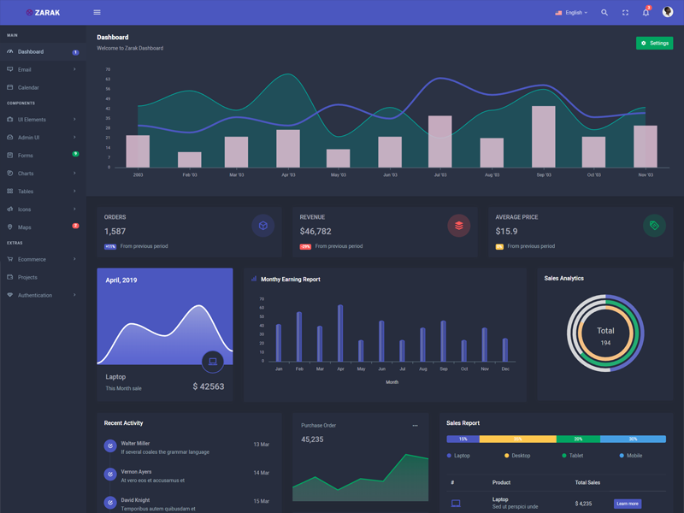
Task: Open the English language dropdown
Action: point(571,13)
